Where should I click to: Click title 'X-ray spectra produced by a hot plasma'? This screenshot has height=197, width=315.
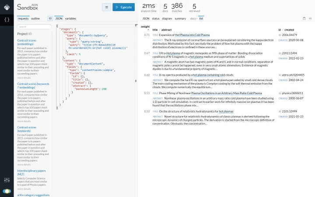click(x=196, y=75)
